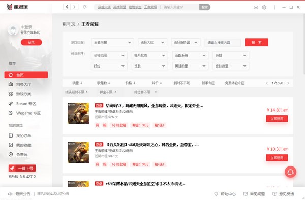Screen dimensions: 305x200
Task: Open 帮助中心 in the footer
Action: (225, 194)
